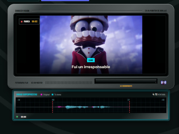The width and height of the screenshot is (179, 134).
Task: Select the 03:09 MASTER label
Action: pyautogui.click(x=37, y=82)
